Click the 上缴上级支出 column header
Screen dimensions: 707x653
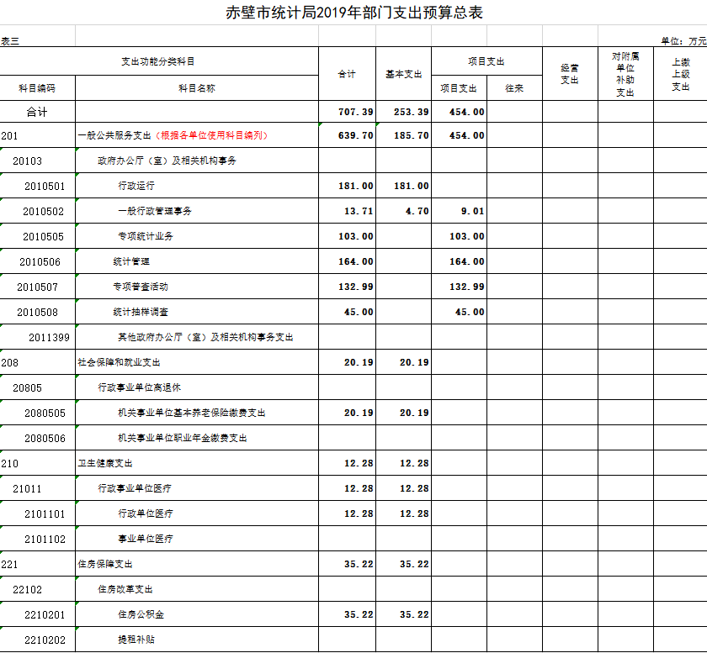681,74
